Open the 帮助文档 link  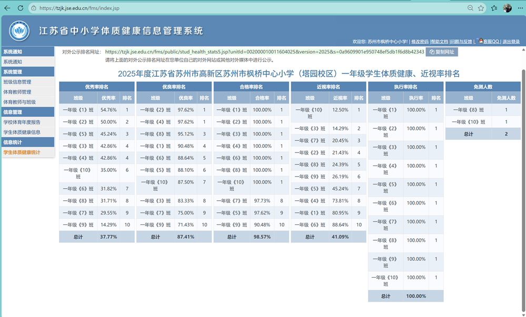[440, 42]
